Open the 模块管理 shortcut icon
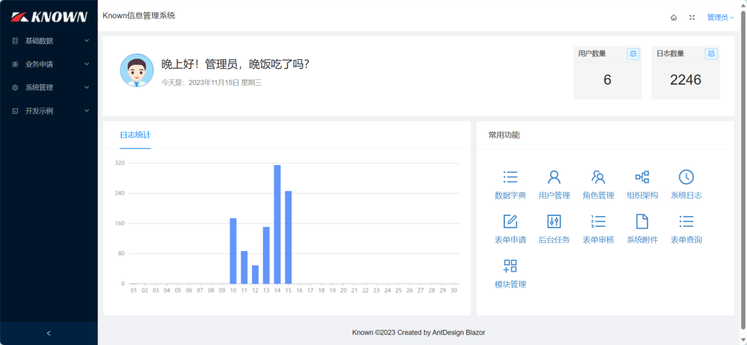The width and height of the screenshot is (747, 345). (510, 266)
